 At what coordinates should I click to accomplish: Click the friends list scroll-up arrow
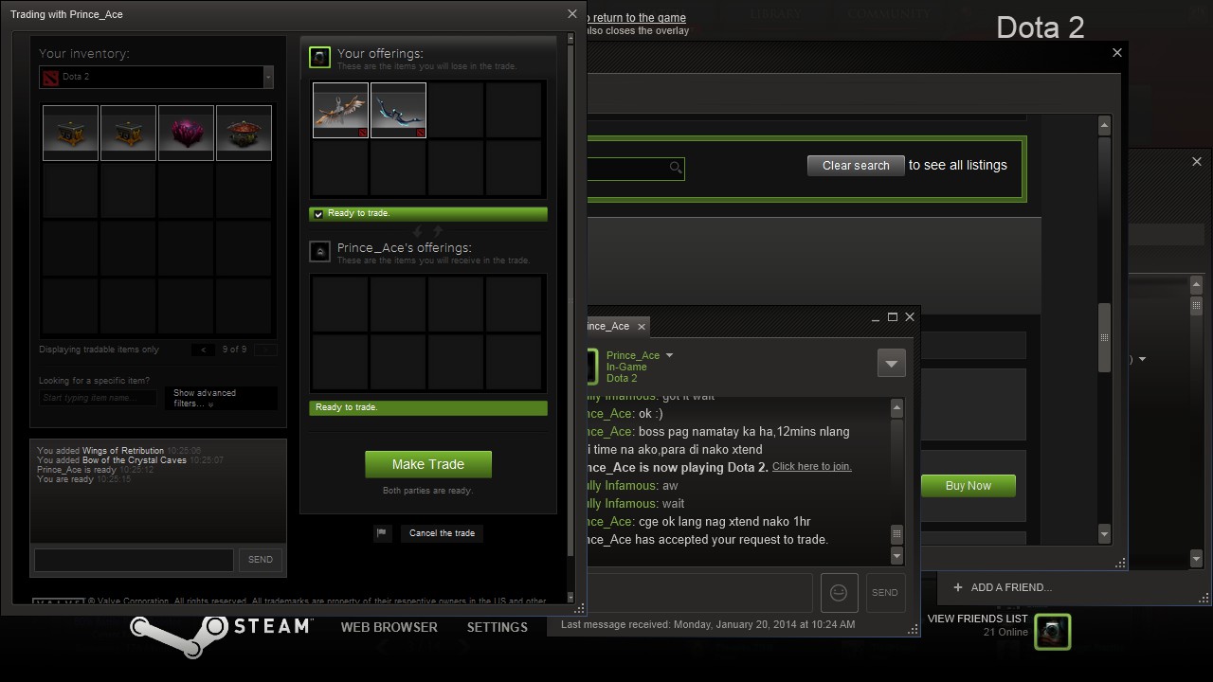pyautogui.click(x=1196, y=285)
